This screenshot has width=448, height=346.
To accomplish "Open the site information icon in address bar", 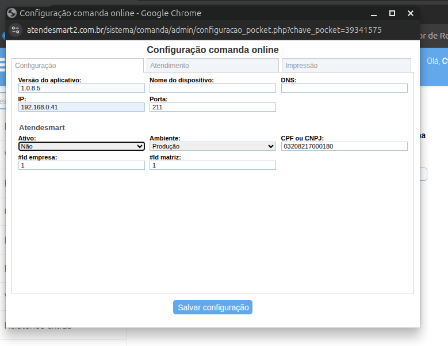I will coord(16,30).
